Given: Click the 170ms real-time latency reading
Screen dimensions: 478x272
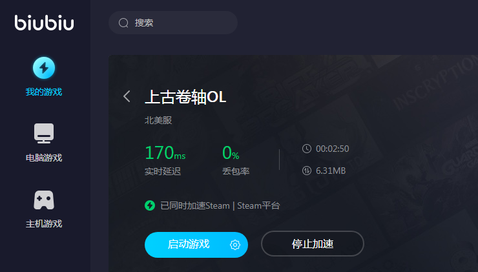Looking at the screenshot, I should (x=165, y=152).
